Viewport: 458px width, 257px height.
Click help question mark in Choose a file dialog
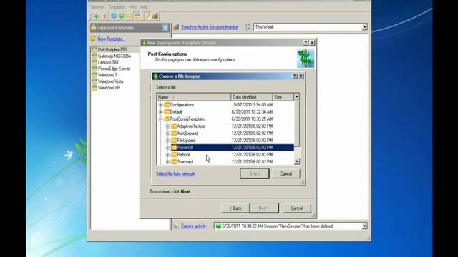point(294,76)
